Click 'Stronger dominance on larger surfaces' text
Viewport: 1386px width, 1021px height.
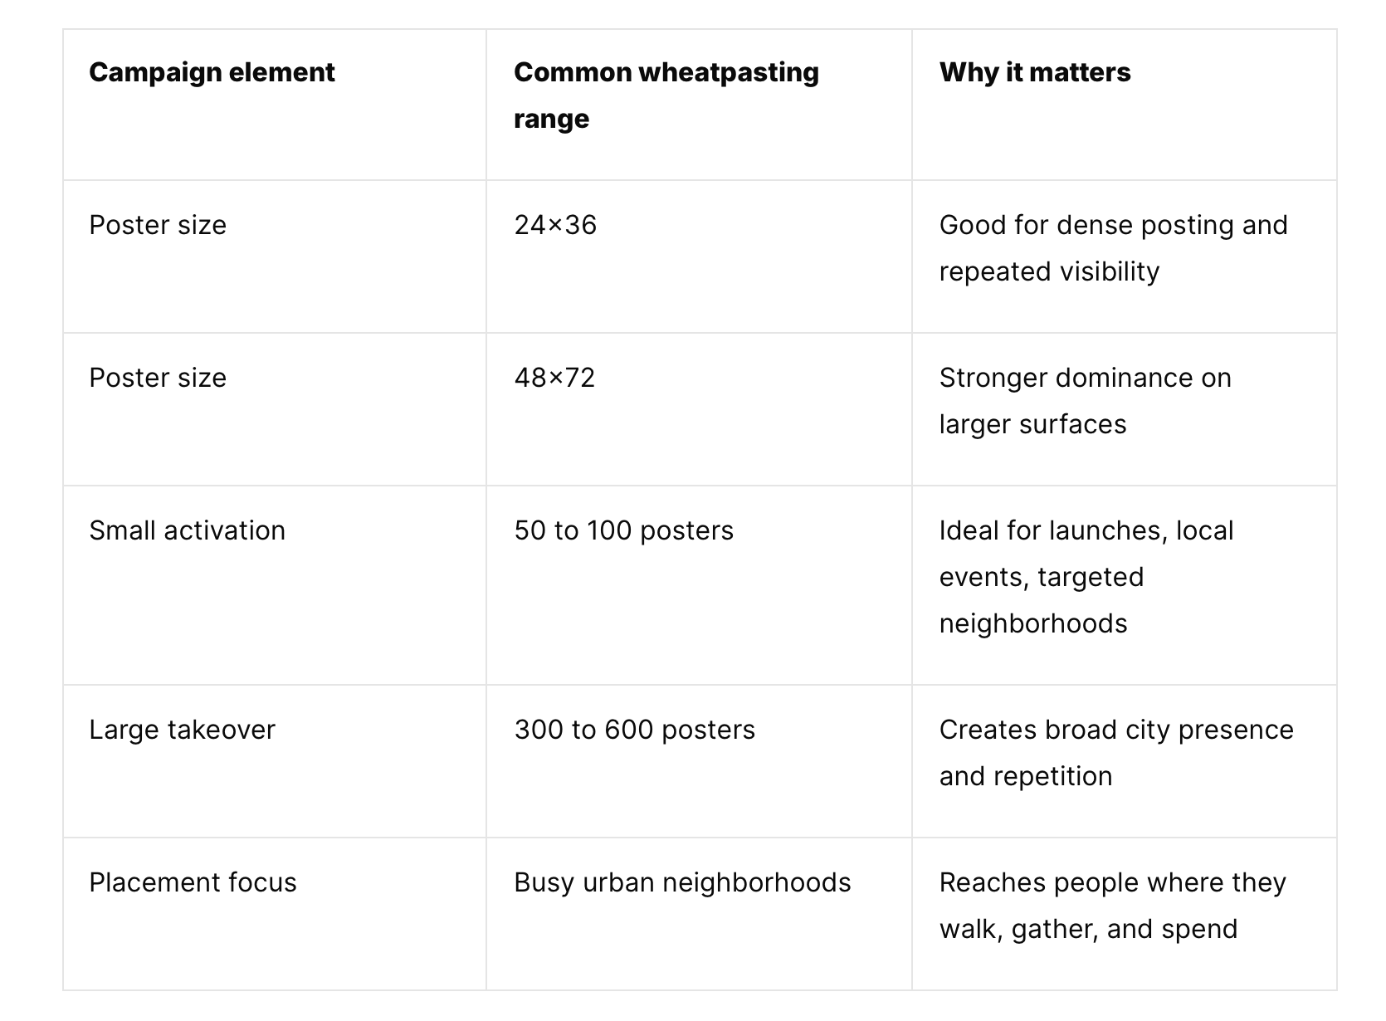coord(1086,401)
